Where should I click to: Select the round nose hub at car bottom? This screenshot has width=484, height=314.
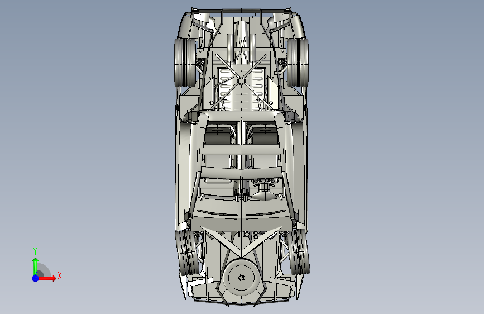pos(241,278)
